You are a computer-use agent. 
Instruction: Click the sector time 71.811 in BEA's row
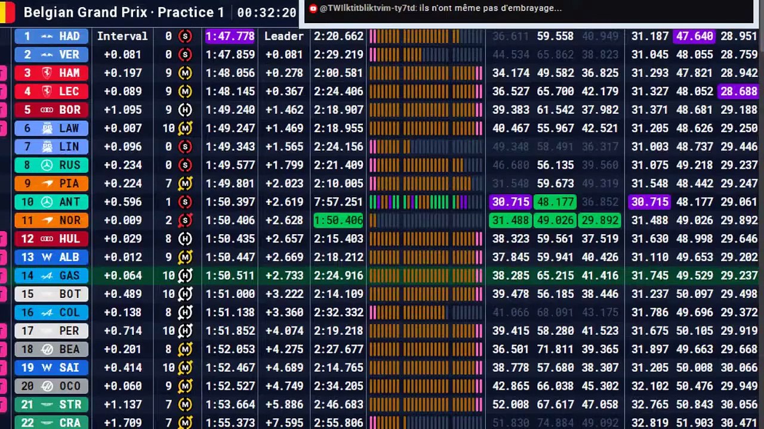pos(555,350)
